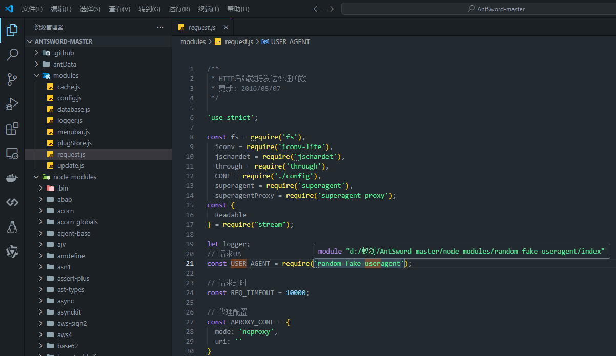
Task: Open the 文件(F) menu
Action: coord(32,9)
